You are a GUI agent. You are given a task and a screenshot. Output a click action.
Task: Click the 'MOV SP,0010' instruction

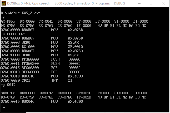67,47
